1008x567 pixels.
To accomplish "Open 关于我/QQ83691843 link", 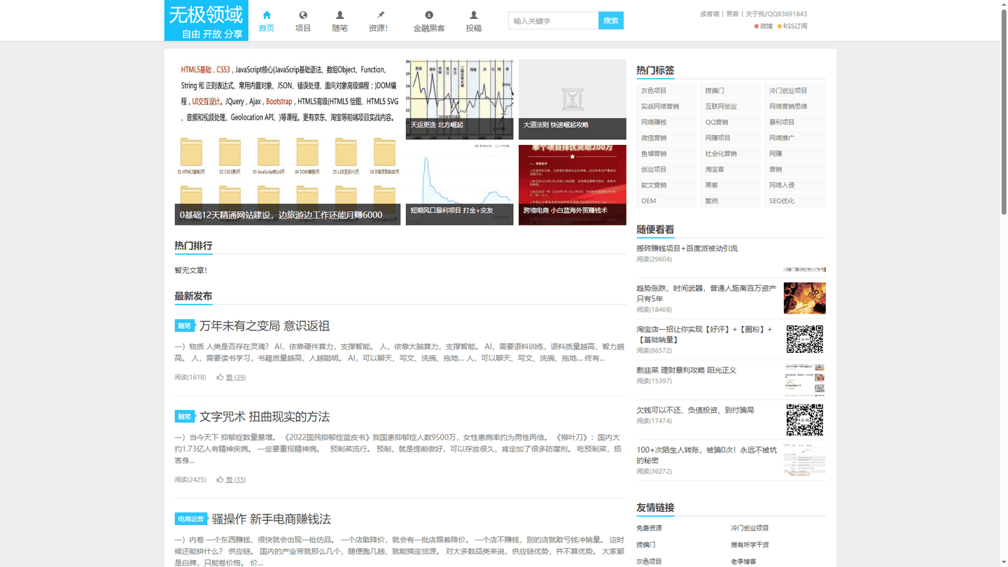I will [x=776, y=14].
